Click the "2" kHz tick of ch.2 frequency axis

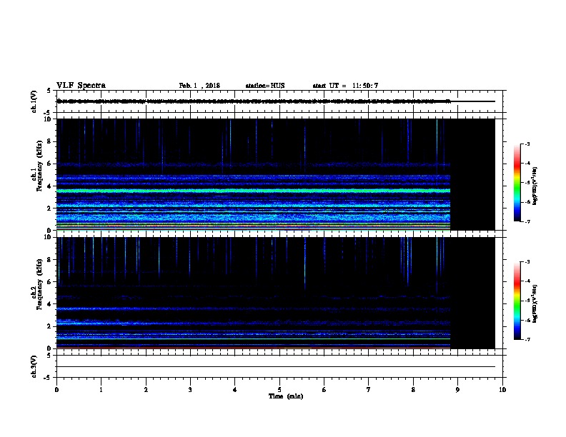click(x=49, y=326)
